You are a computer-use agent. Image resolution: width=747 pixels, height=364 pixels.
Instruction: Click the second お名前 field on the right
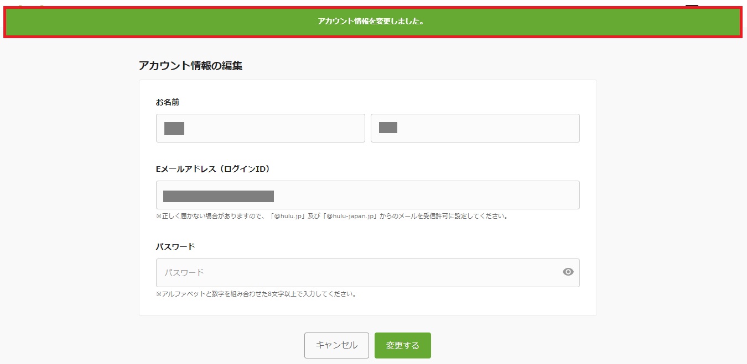tap(475, 128)
